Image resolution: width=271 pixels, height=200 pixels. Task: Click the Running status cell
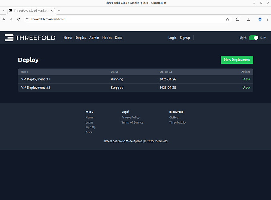[117, 79]
